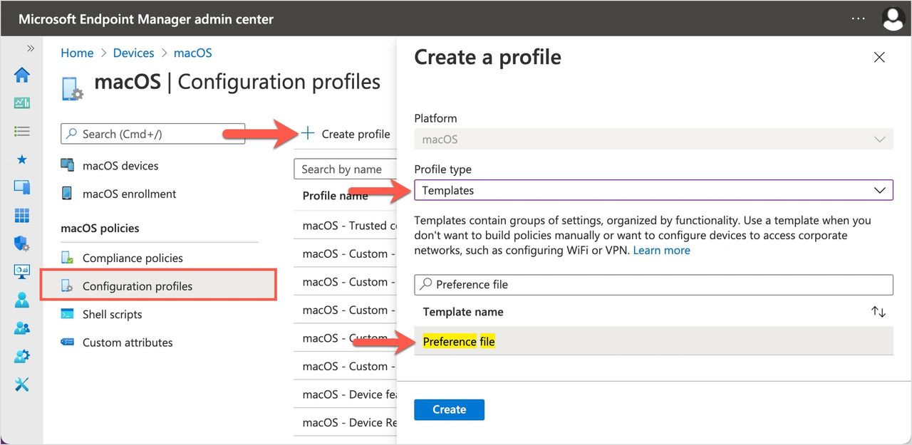Focus the Preference file template search box
This screenshot has width=912, height=445.
(x=653, y=285)
